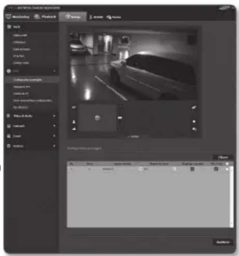The height and width of the screenshot is (256, 239).
Task: Click the Network section icon in the sidebar
Action: 9,126
